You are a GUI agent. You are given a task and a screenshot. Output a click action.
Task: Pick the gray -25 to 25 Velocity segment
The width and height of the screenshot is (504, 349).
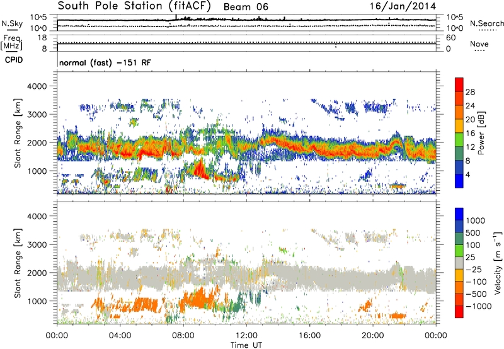pyautogui.click(x=459, y=263)
